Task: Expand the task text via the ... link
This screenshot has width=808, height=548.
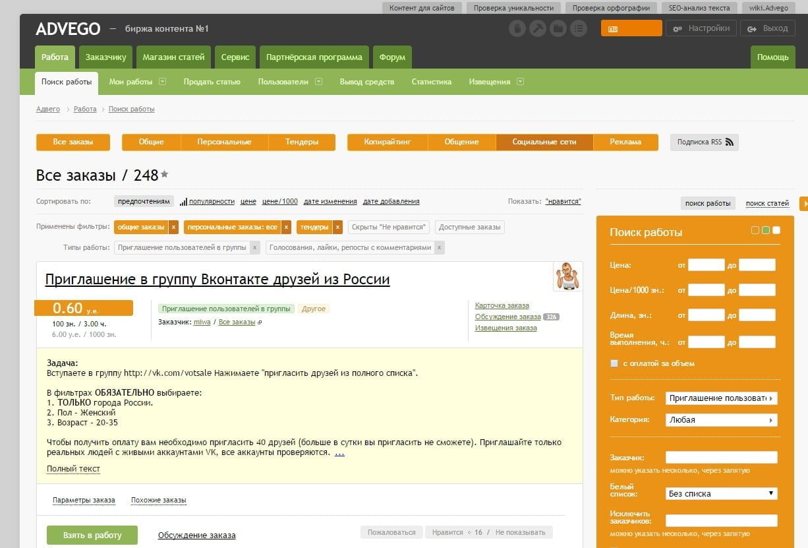Action: click(x=339, y=452)
